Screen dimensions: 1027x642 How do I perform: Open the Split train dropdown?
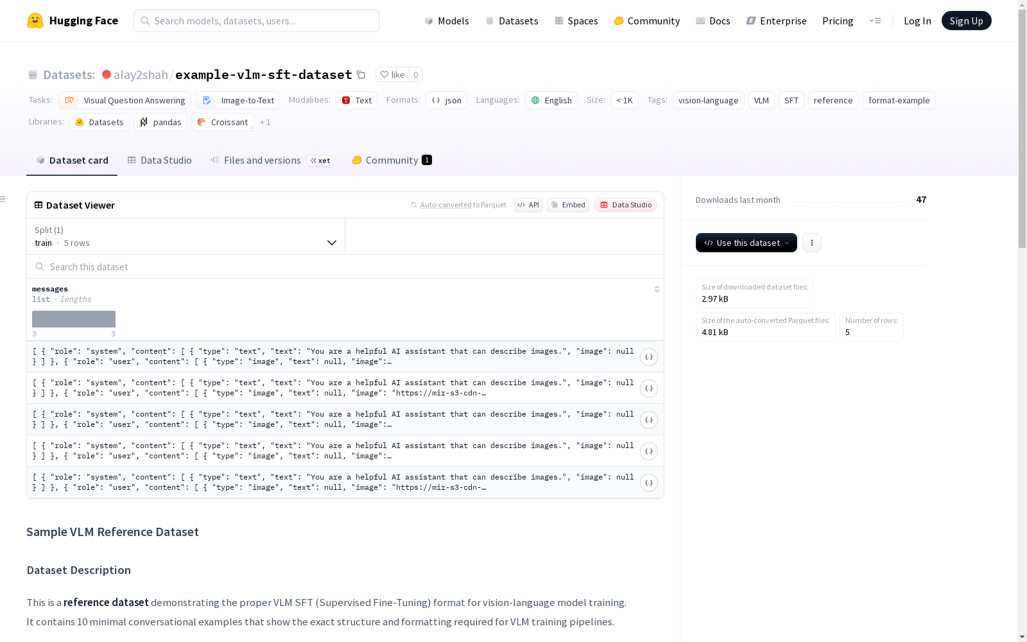186,236
